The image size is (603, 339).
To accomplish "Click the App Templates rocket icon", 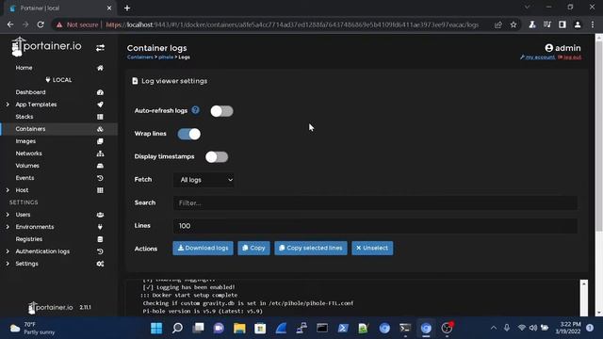I will click(x=100, y=105).
